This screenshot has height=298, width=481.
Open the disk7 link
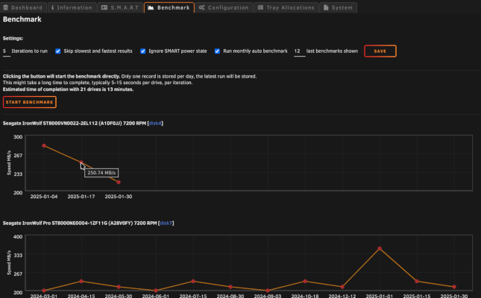166,223
